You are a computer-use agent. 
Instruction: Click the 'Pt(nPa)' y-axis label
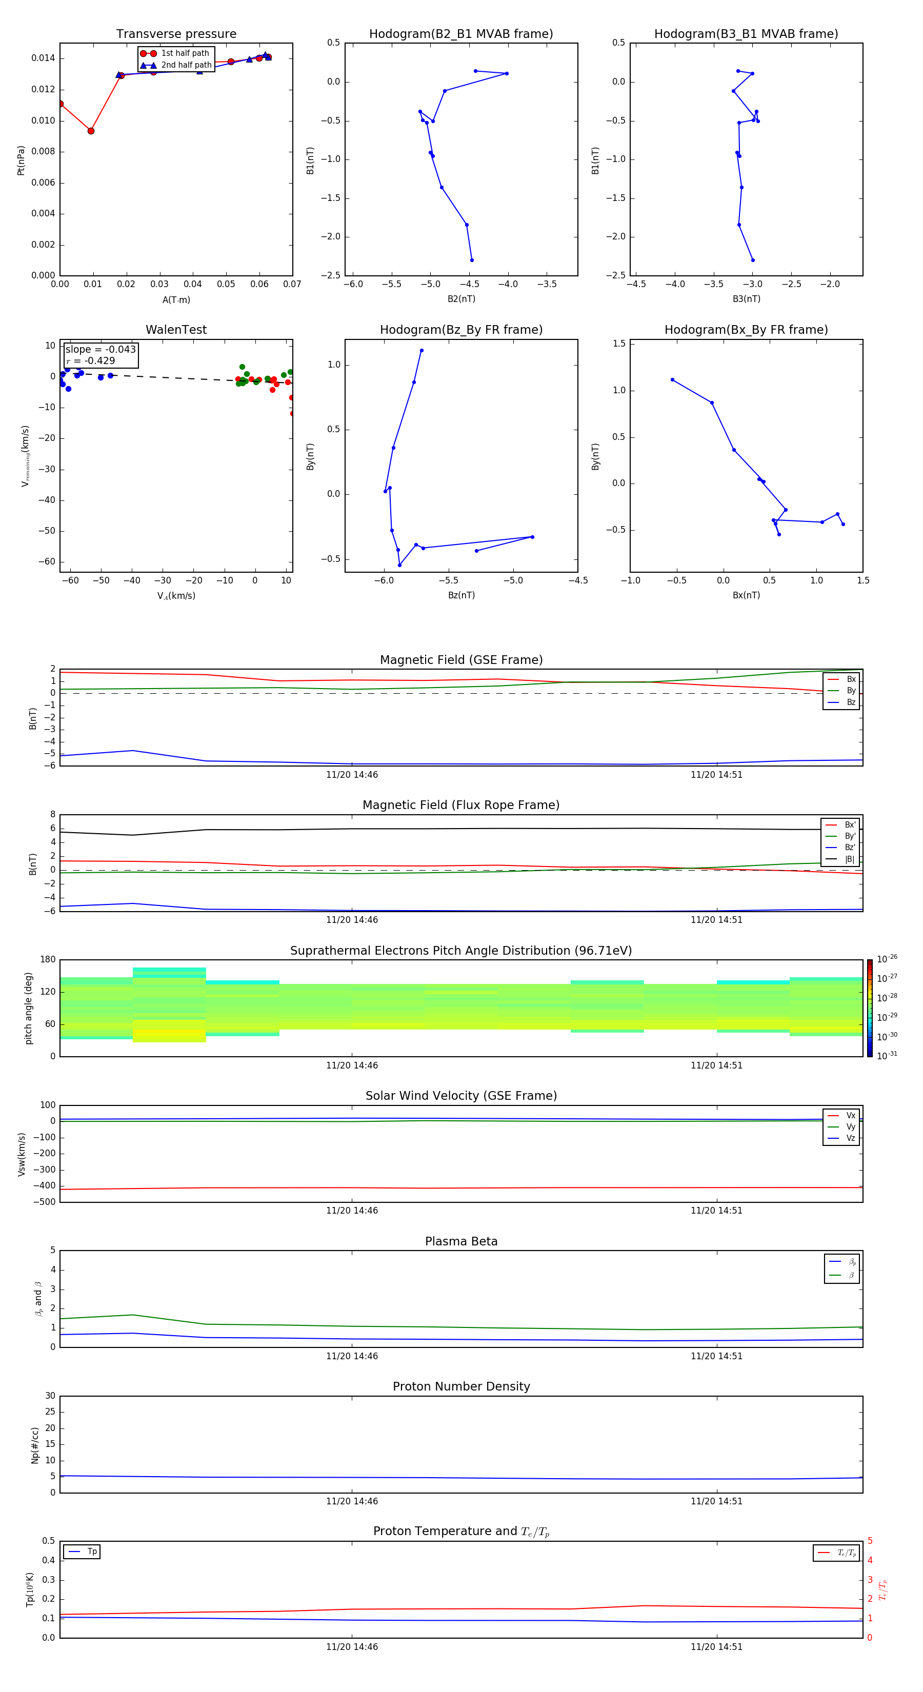coord(21,160)
